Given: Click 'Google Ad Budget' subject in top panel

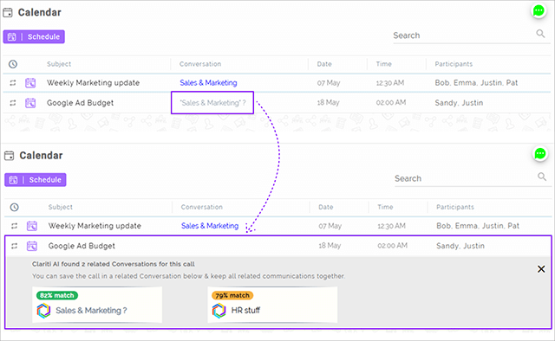Looking at the screenshot, I should [x=81, y=103].
